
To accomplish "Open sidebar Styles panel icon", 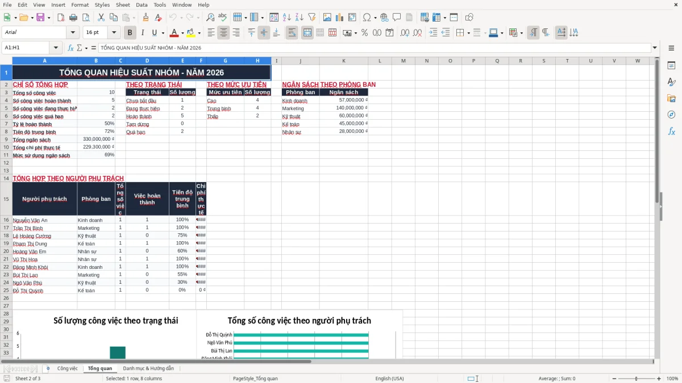I will point(671,82).
